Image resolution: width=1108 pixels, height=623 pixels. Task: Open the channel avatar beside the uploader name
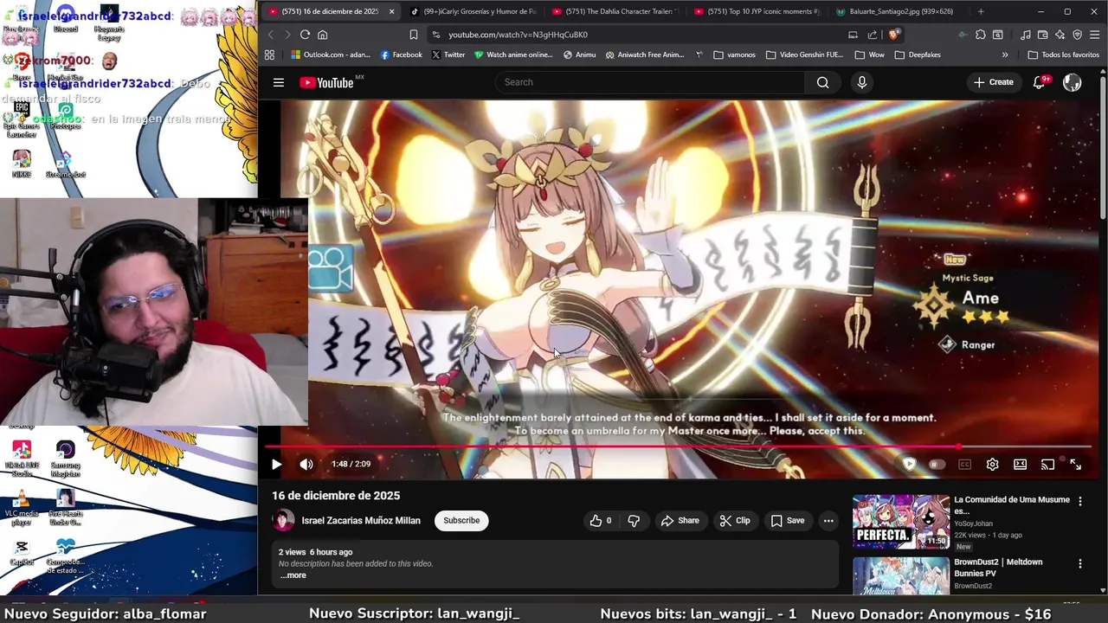[x=283, y=521]
